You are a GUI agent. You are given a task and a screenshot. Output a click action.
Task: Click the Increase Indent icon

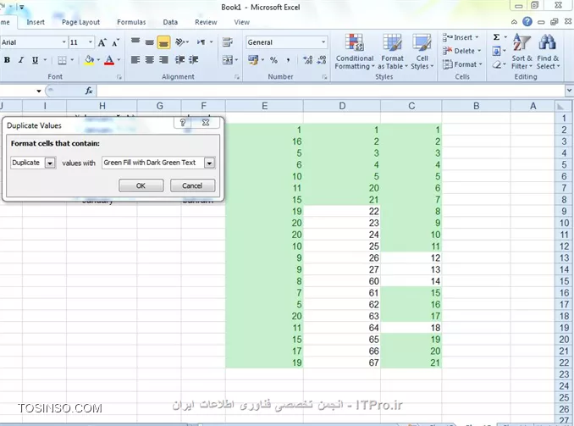194,59
